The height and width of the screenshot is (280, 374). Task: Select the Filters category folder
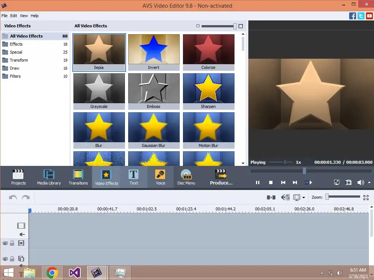pyautogui.click(x=35, y=77)
